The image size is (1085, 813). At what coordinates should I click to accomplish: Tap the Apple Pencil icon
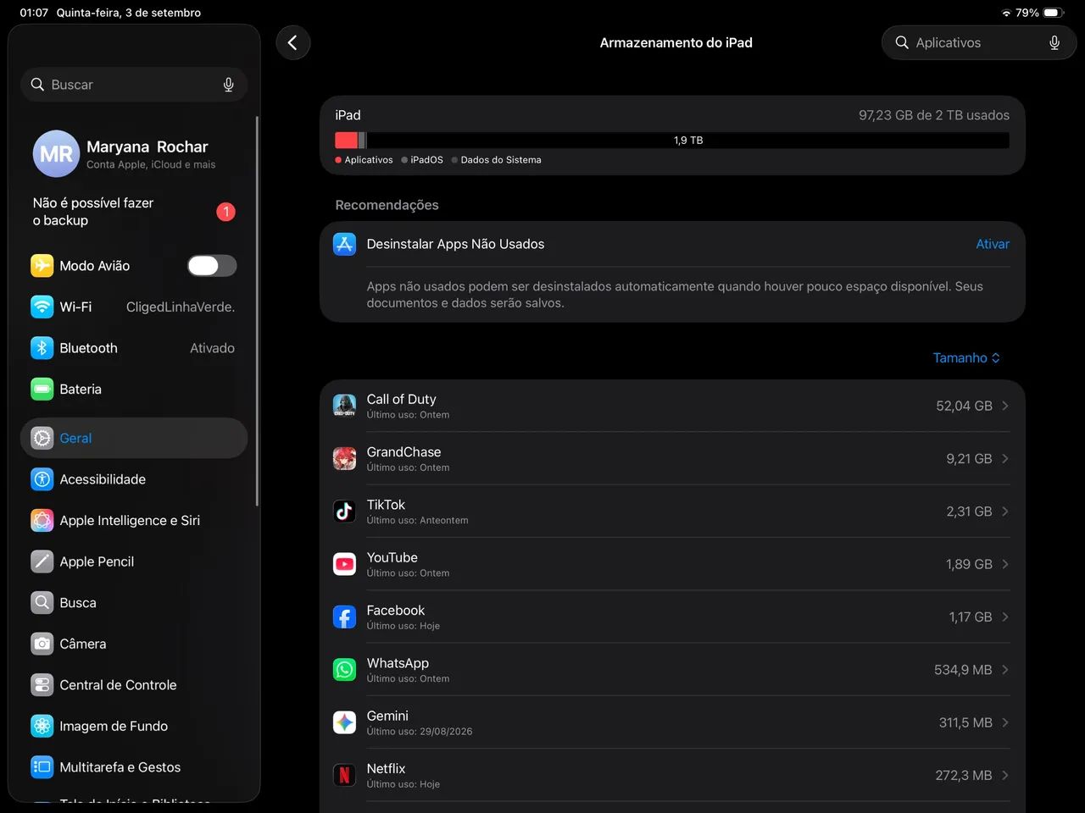click(x=42, y=561)
